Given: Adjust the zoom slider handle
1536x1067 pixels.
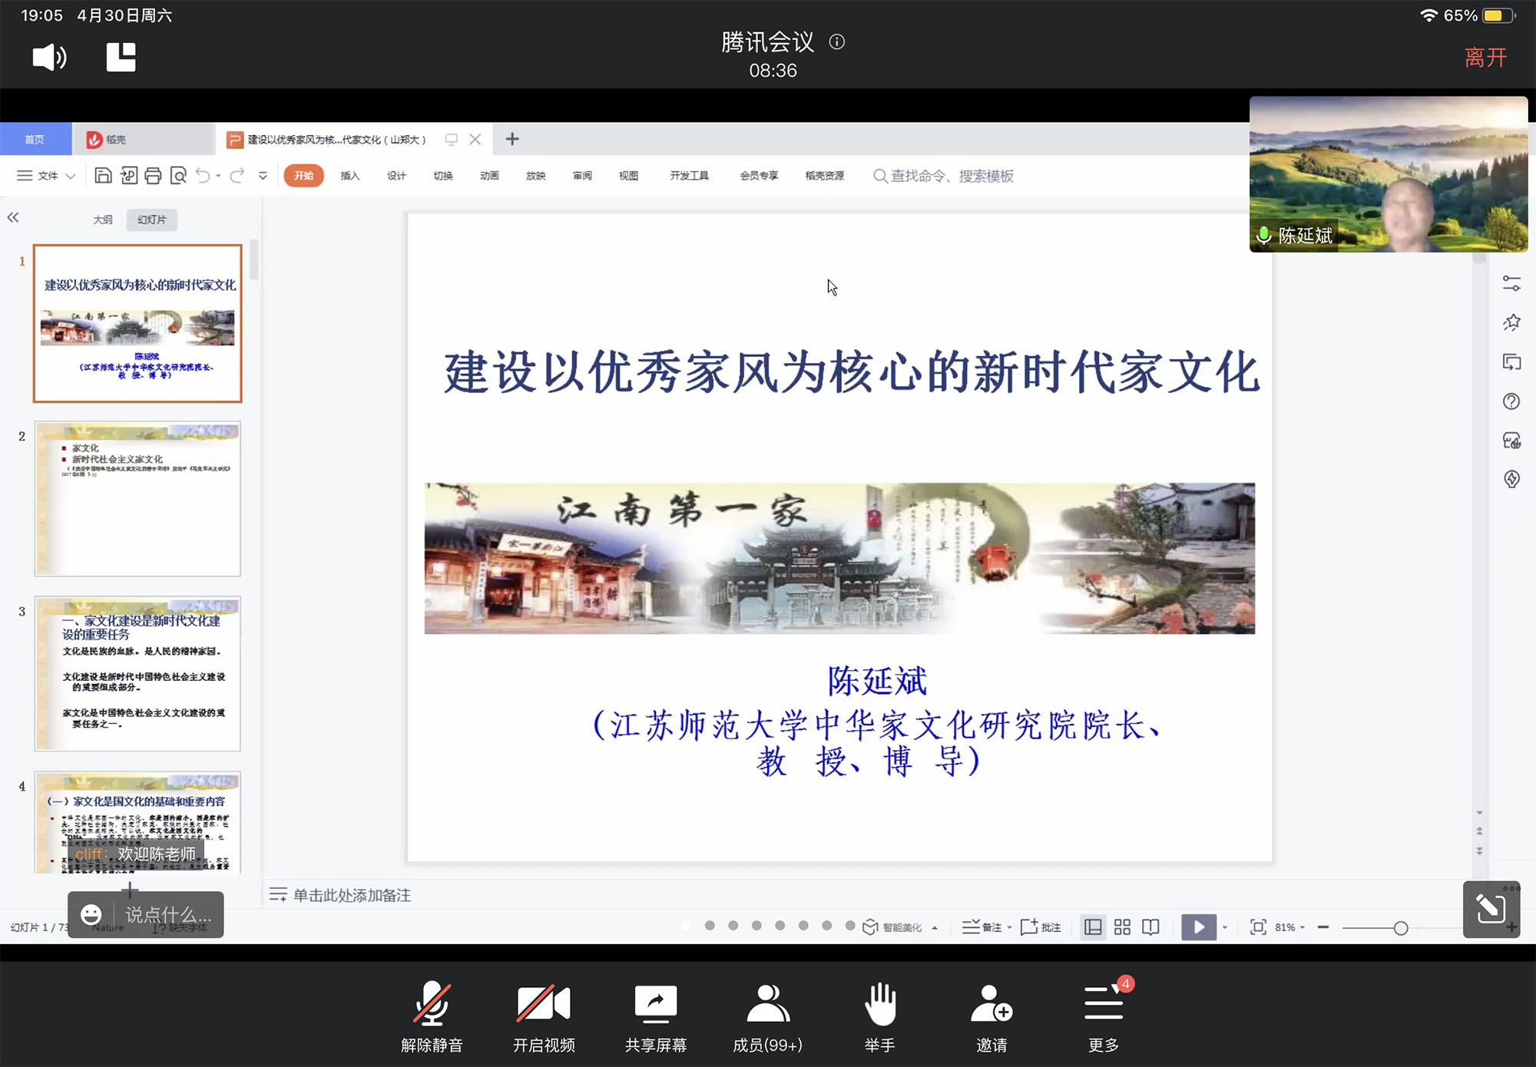Looking at the screenshot, I should (1401, 928).
